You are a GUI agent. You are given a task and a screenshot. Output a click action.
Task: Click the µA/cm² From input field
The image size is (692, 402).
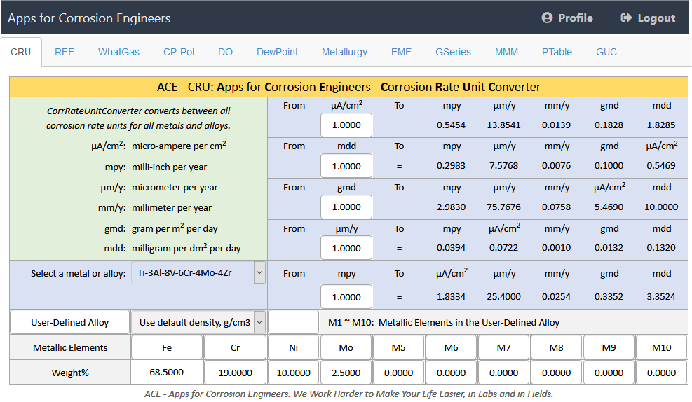point(346,125)
